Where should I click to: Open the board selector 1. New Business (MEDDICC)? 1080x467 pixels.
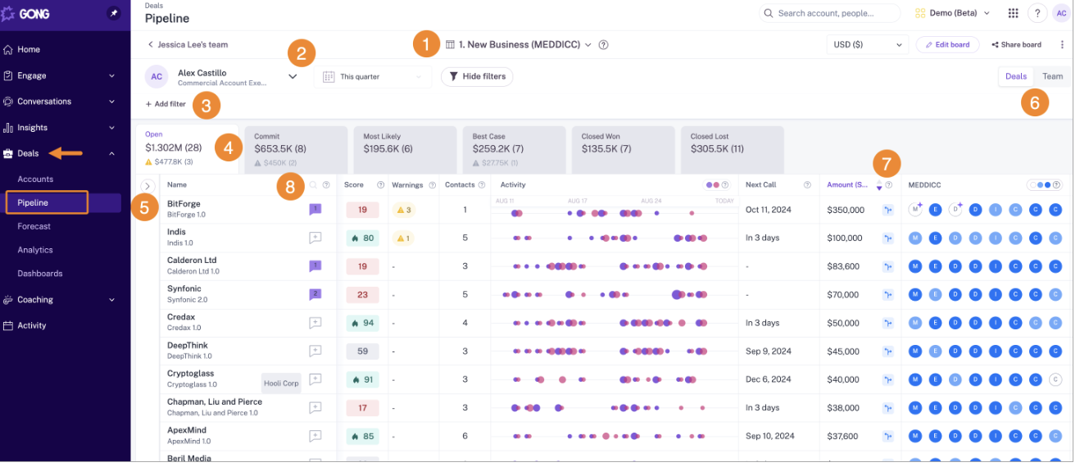519,45
